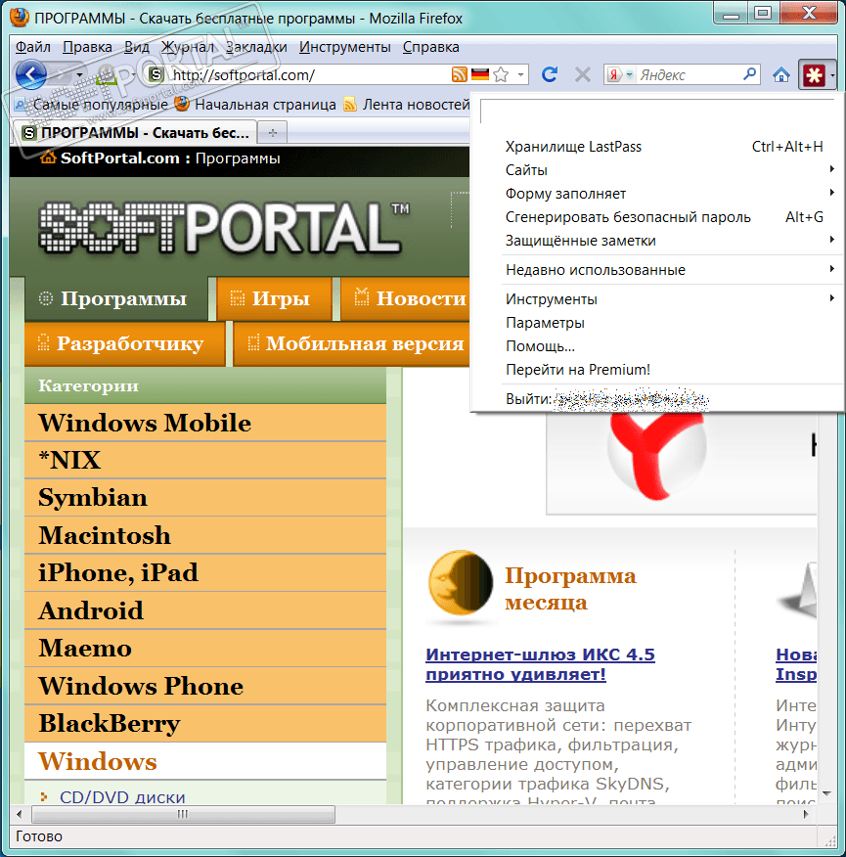846x857 pixels.
Task: Select the iPhone, iPad category
Action: point(205,572)
